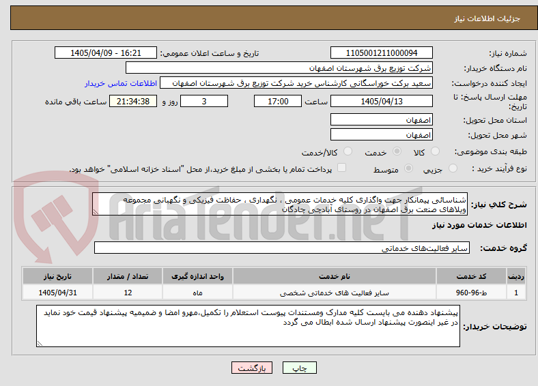Click the buyer name field شرکت توزیع برق
The height and width of the screenshot is (386, 538).
(x=279, y=68)
